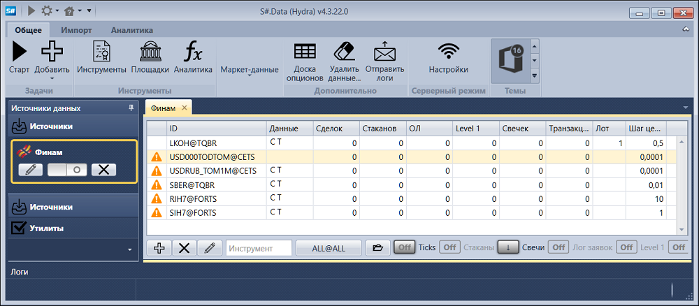This screenshot has width=699, height=306.
Task: Switch to the Аналитика ribbon tab
Action: (132, 30)
